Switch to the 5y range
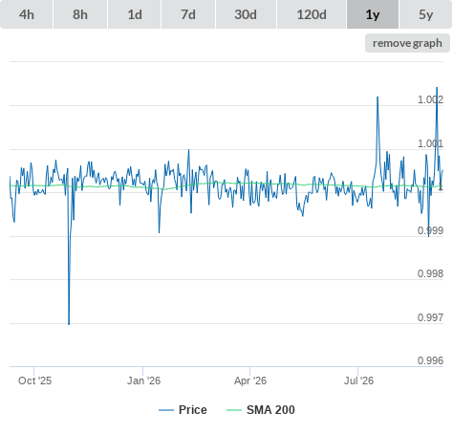The width and height of the screenshot is (453, 435). pos(425,14)
